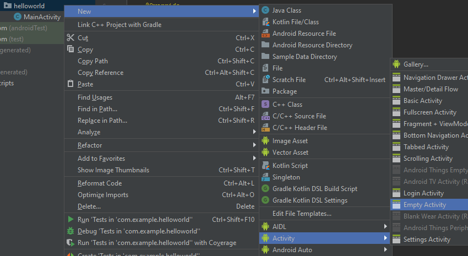Click the Android Resource File icon
Screen dimensions: 468x256
pyautogui.click(x=265, y=34)
